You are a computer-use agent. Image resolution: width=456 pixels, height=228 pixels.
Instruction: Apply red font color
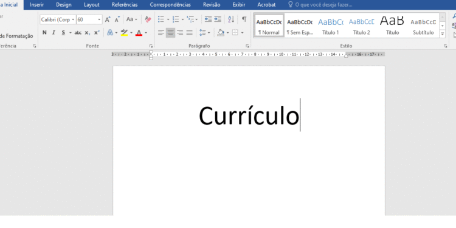click(x=139, y=33)
